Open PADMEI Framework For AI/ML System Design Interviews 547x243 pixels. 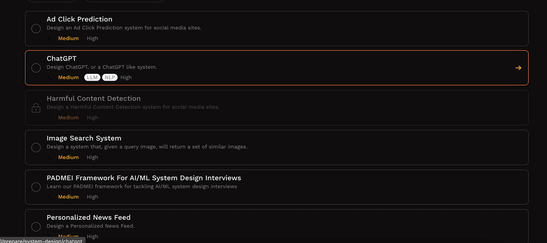[x=144, y=177]
